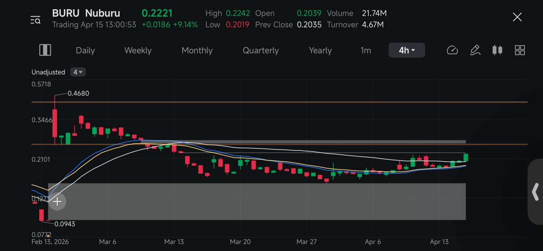
Task: Switch to the Quarterly timeframe
Action: click(261, 50)
